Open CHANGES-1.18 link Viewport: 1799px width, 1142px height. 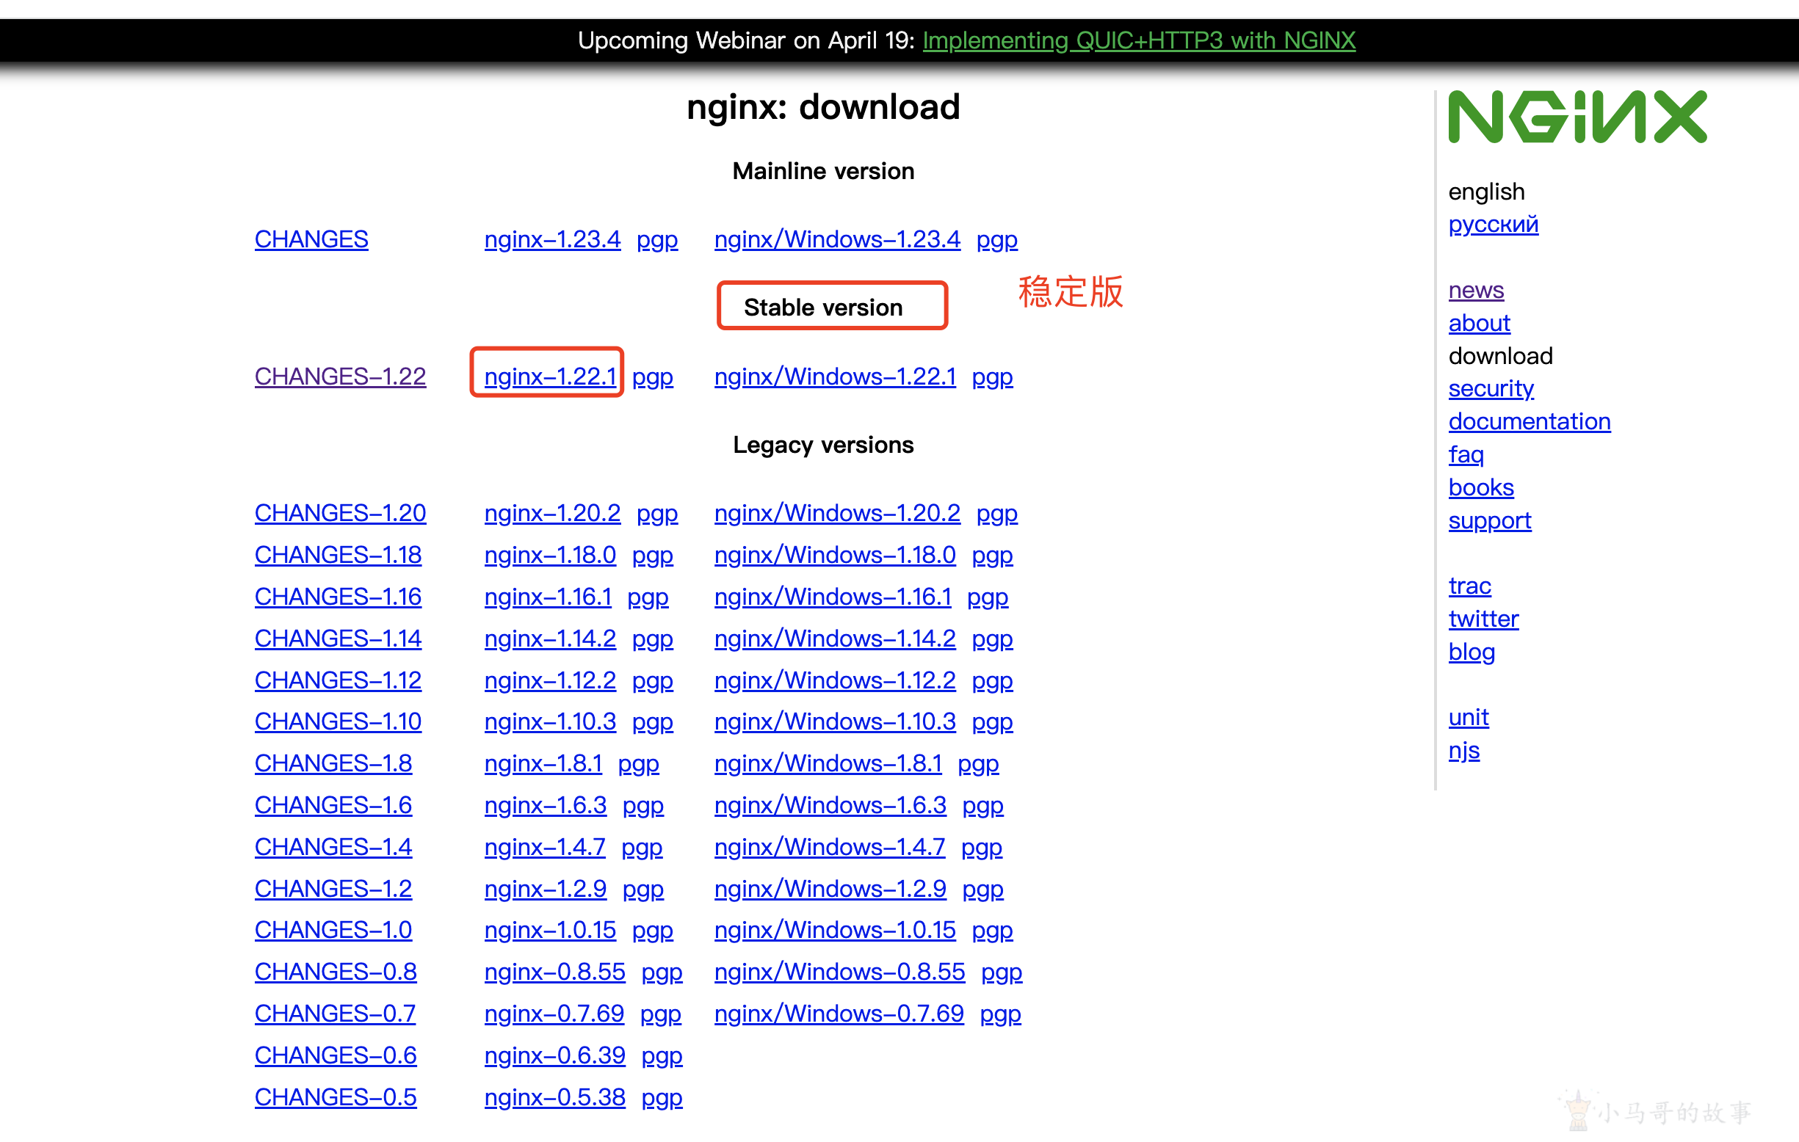coord(338,555)
